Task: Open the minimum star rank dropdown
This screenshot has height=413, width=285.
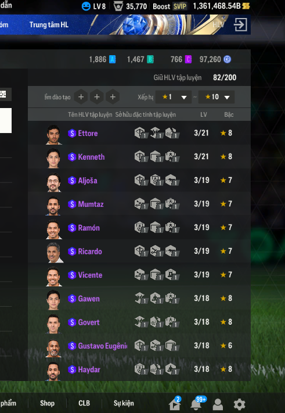Action: pyautogui.click(x=173, y=97)
